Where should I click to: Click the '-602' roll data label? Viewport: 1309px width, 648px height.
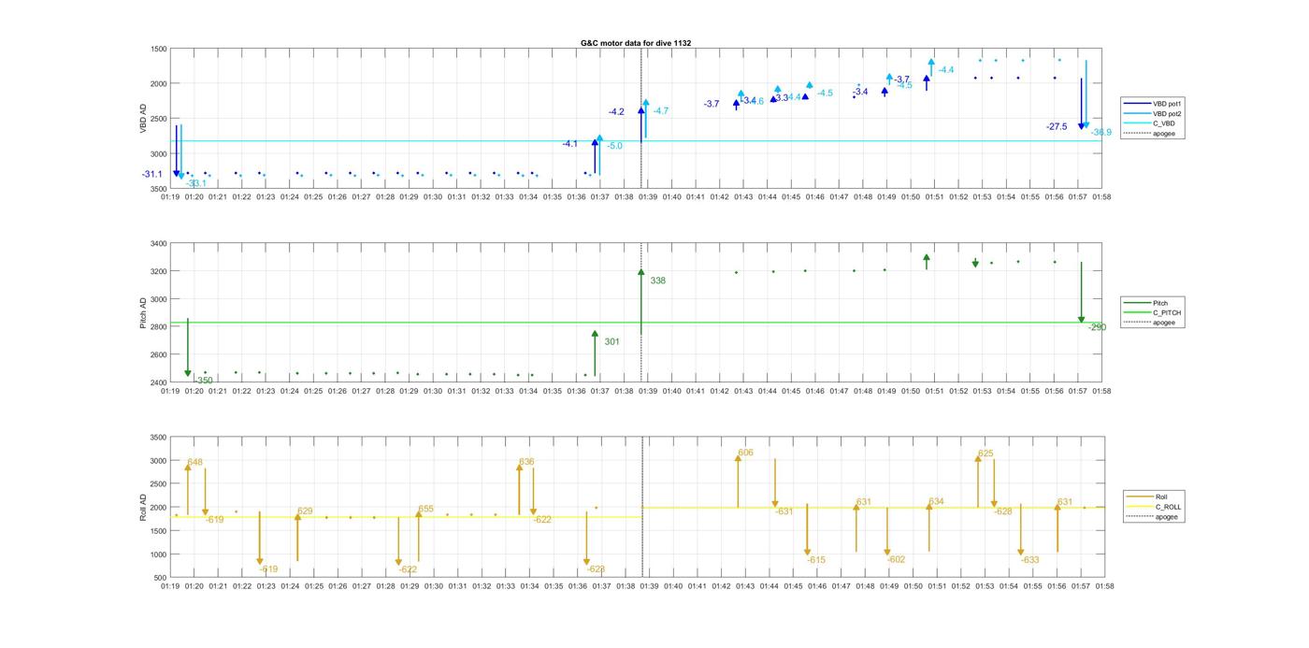[896, 559]
